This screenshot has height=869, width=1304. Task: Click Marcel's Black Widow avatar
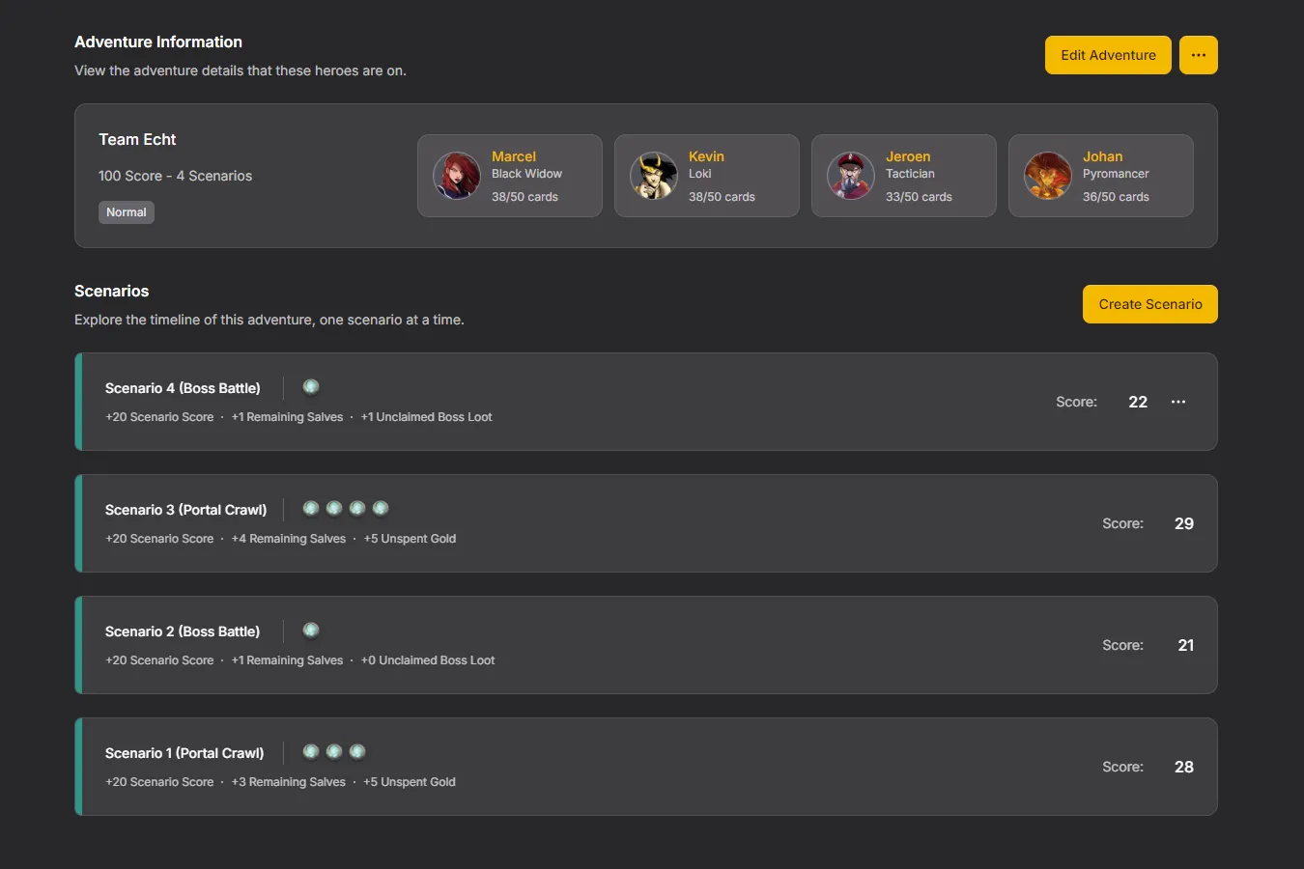(457, 176)
